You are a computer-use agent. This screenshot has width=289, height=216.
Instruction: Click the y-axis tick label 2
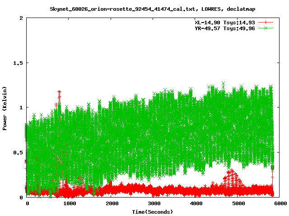click(21, 18)
